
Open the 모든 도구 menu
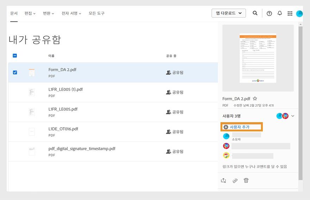click(97, 13)
